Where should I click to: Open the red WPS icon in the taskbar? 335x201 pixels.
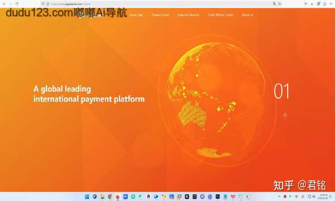(233, 197)
